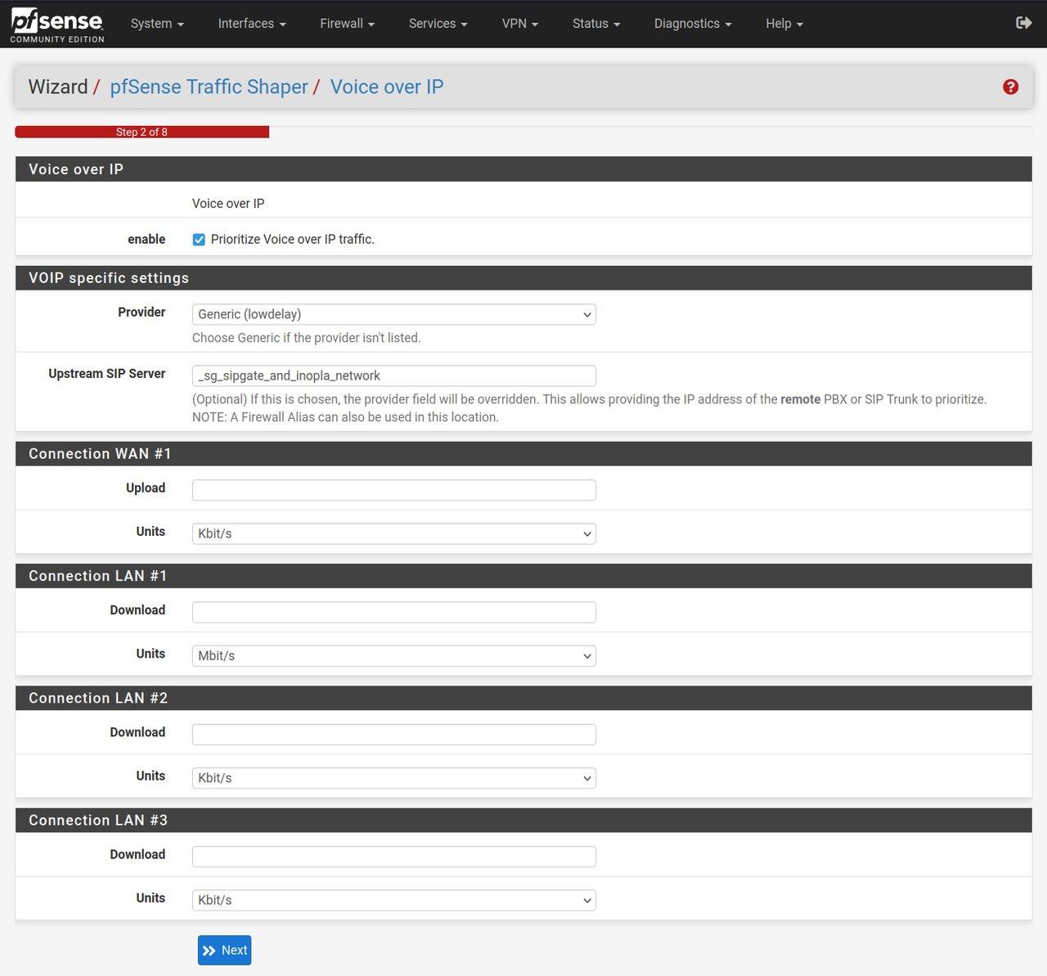
Task: Focus the LAN #1 Download field
Action: [x=393, y=612]
